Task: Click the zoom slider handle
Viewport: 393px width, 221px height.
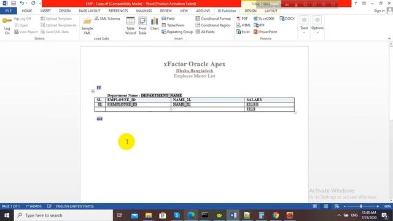Action: [361, 206]
